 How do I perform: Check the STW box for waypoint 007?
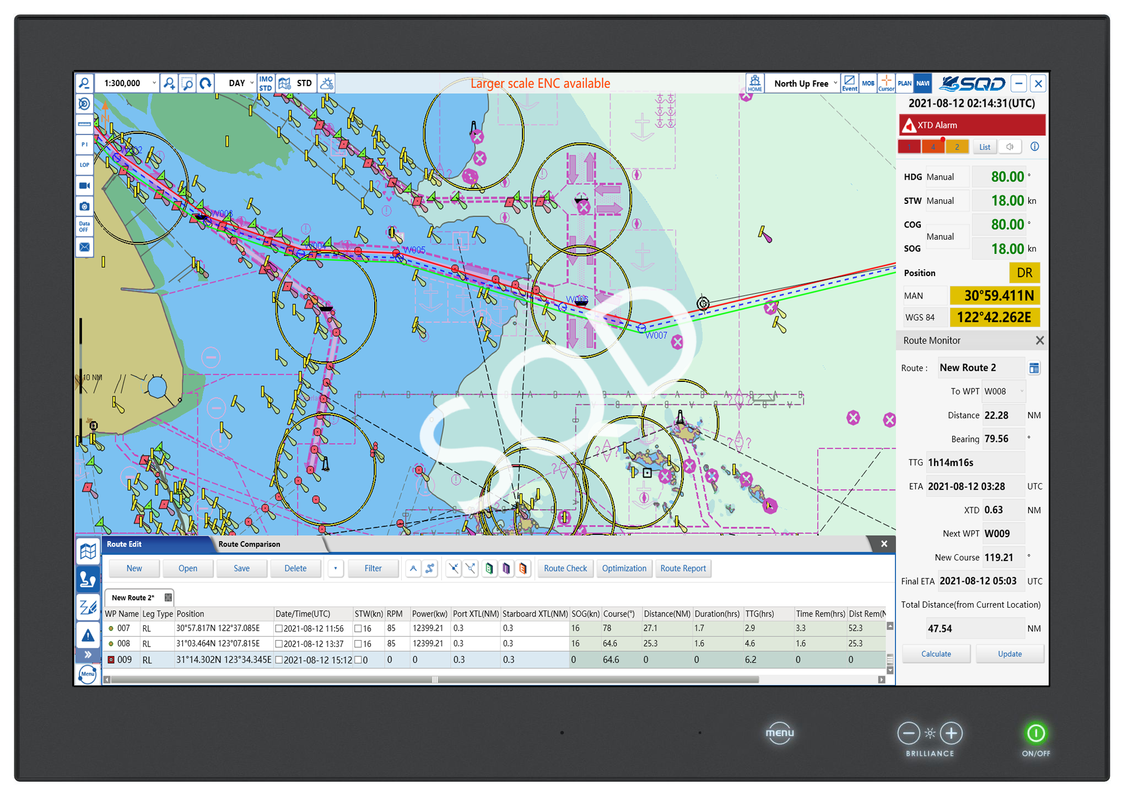tap(358, 628)
